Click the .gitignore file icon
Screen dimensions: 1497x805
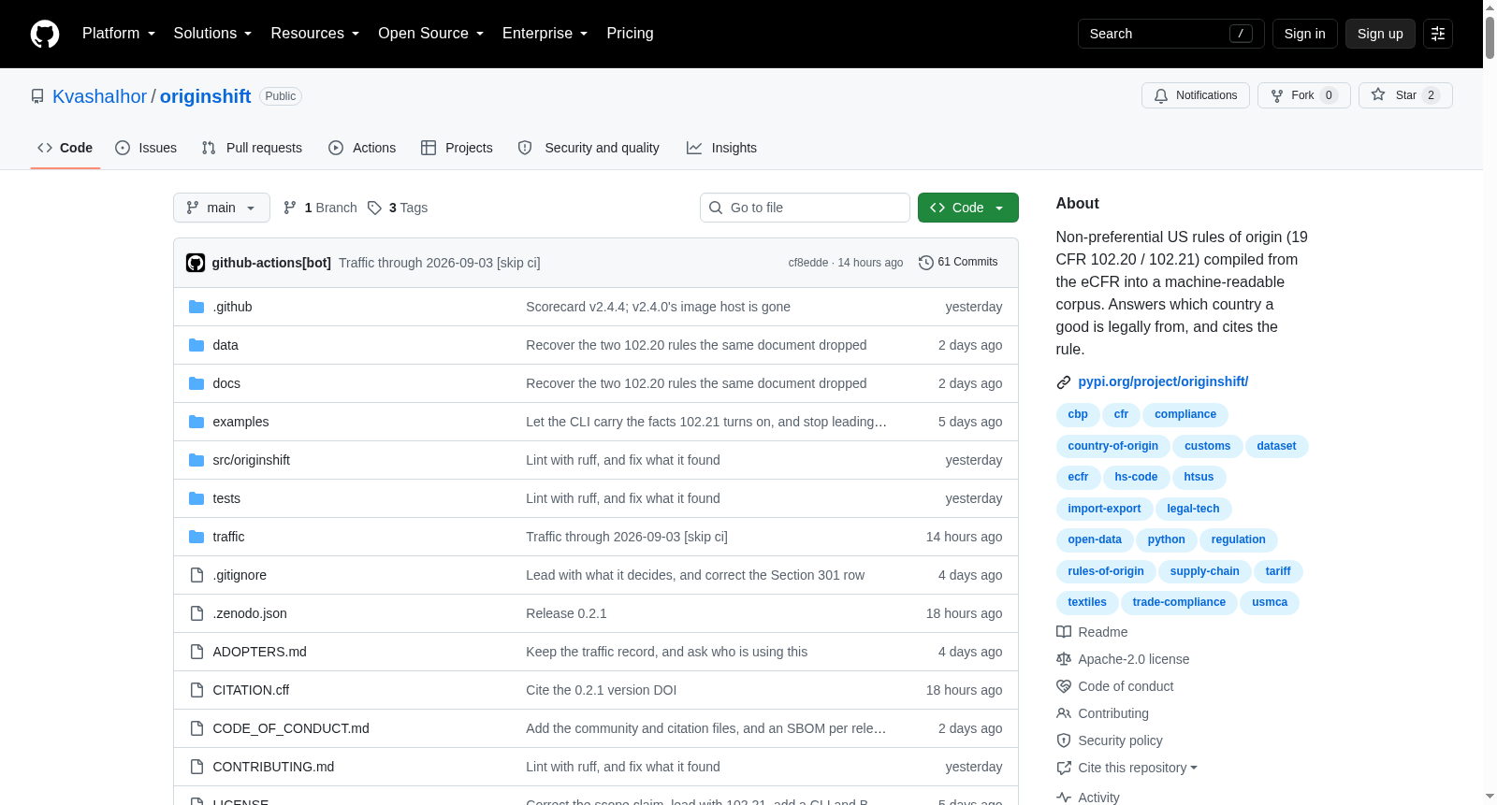(x=196, y=575)
